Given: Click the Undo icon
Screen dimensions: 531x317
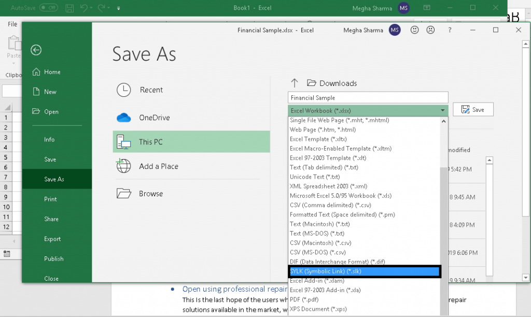Looking at the screenshot, I should tap(83, 8).
